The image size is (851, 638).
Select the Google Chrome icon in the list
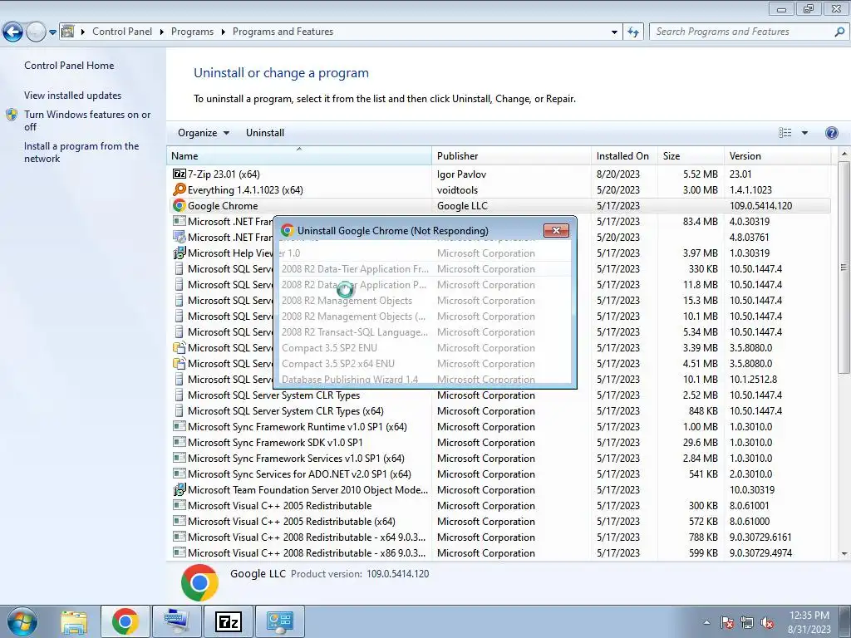click(x=180, y=206)
